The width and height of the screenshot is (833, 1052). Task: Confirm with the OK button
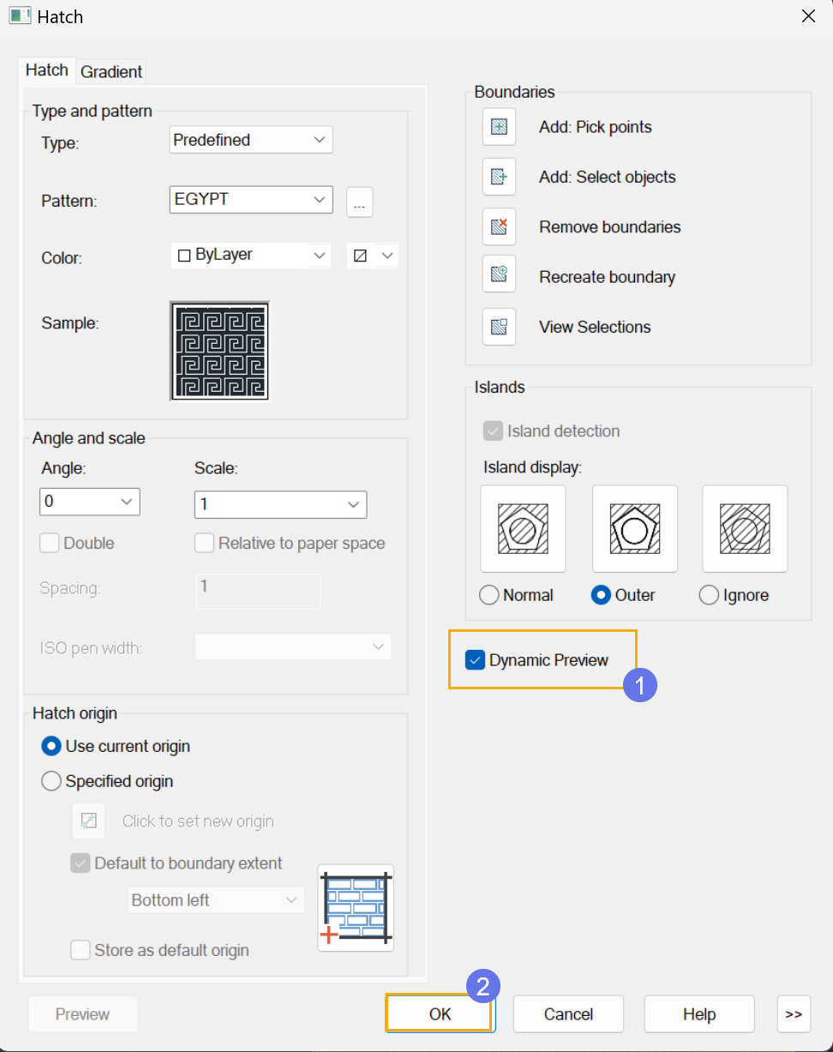tap(440, 1013)
